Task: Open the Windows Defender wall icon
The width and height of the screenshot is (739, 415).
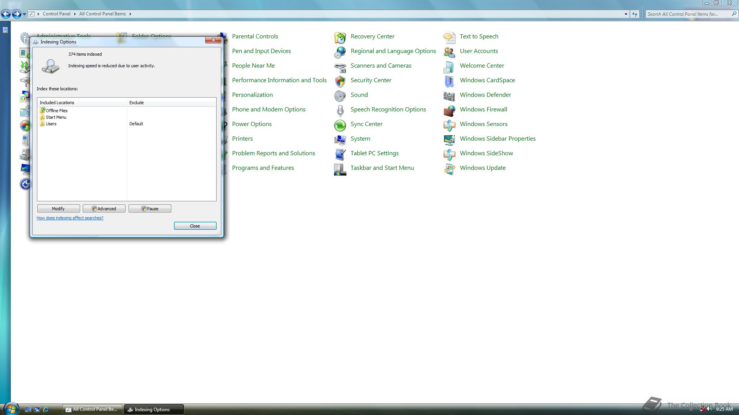Action: click(449, 96)
